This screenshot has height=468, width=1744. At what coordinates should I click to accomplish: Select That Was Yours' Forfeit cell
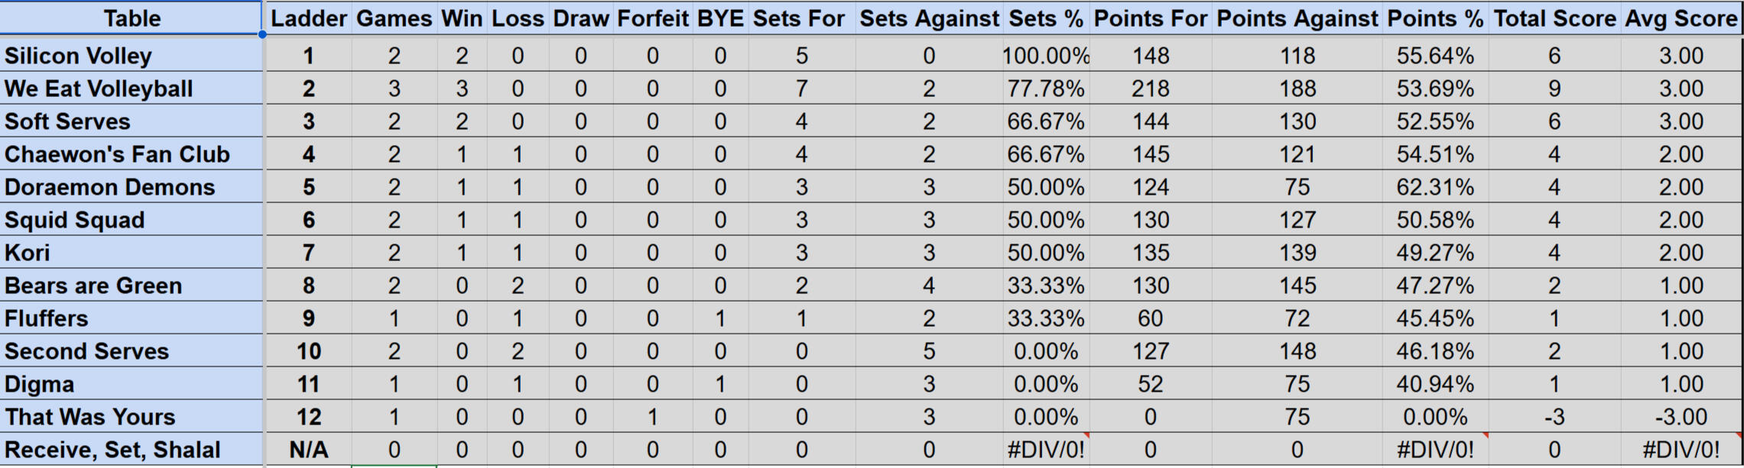[x=652, y=417]
